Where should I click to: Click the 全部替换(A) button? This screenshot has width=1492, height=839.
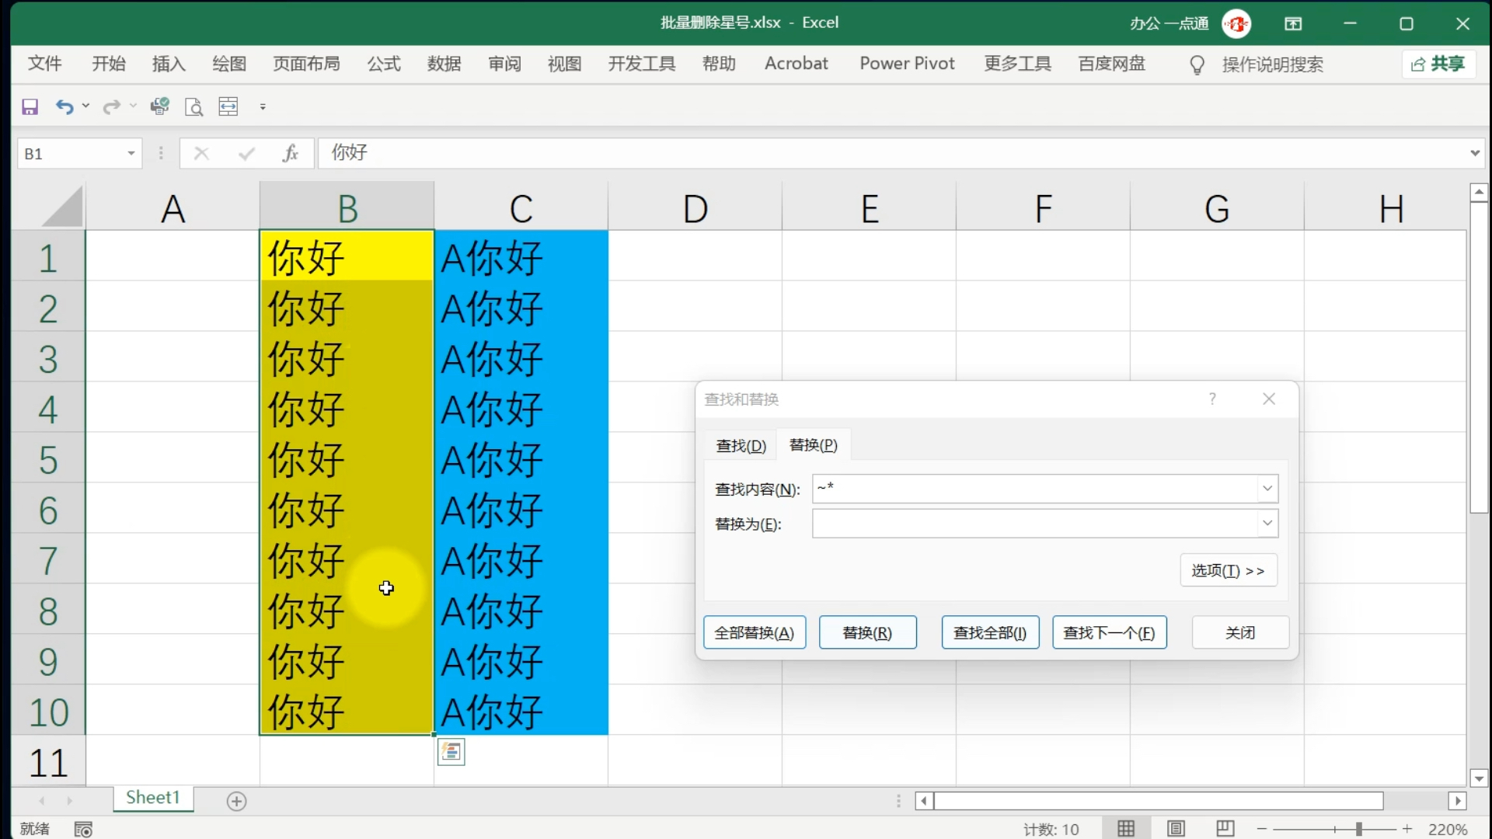(x=754, y=633)
